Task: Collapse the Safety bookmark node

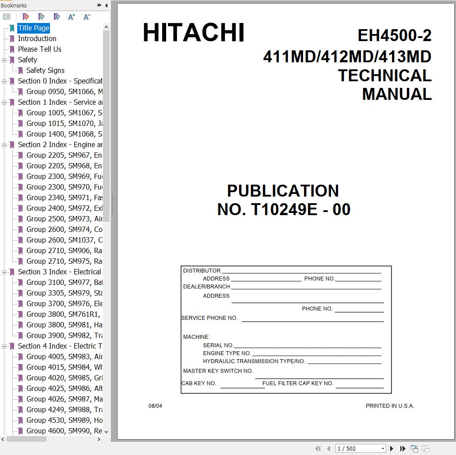Action: [x=4, y=60]
